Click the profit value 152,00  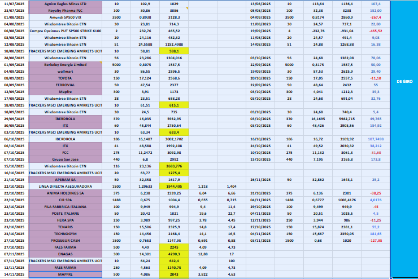pyautogui.click(x=376, y=11)
